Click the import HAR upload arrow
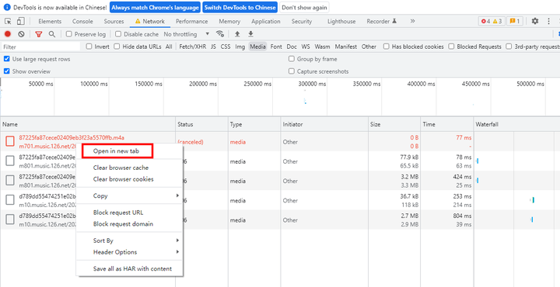 pos(236,34)
